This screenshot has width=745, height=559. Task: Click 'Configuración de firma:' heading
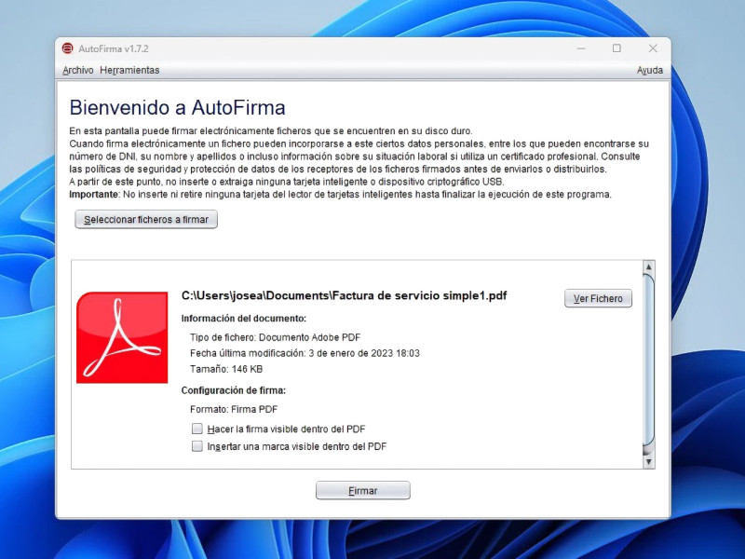(x=234, y=390)
